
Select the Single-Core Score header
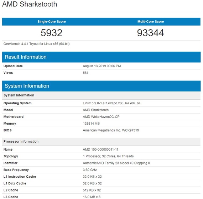tap(52, 22)
